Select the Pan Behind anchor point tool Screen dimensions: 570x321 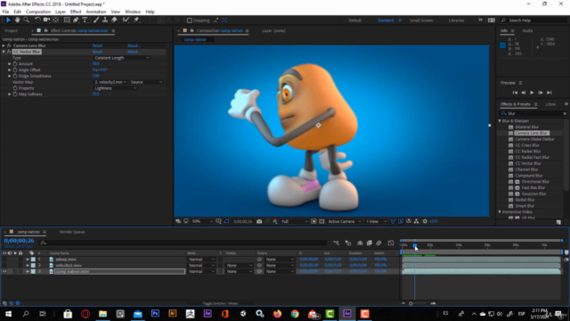tap(55, 20)
